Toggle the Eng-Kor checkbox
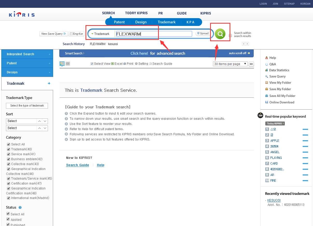This screenshot has height=226, width=313. pyautogui.click(x=71, y=34)
